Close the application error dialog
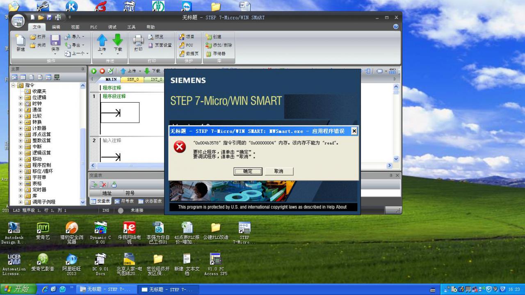 pos(354,131)
